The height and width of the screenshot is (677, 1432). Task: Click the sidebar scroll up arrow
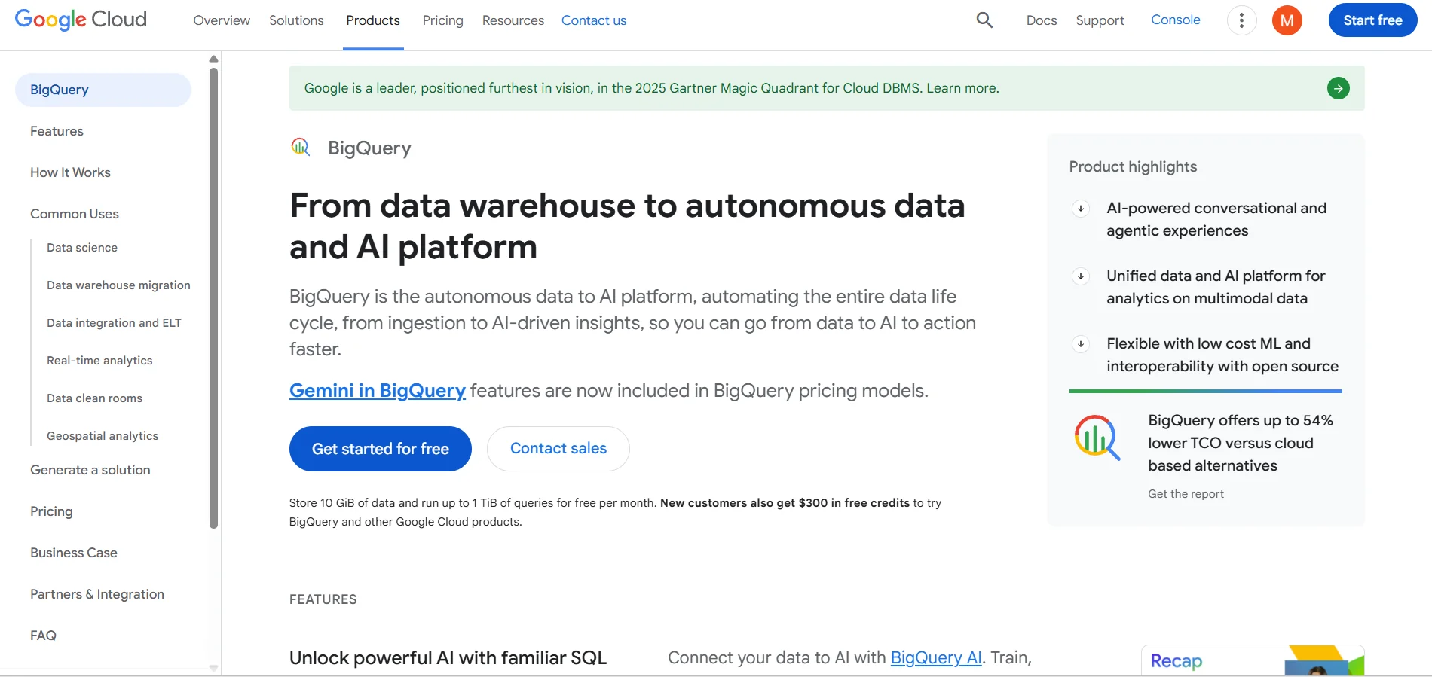click(x=214, y=59)
